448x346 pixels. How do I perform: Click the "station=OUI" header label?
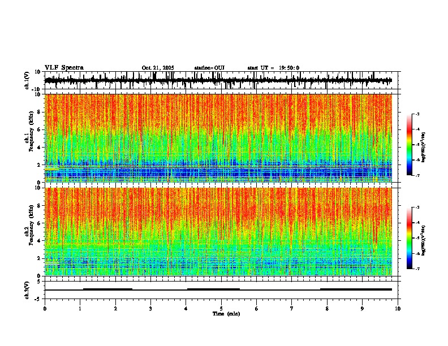[x=209, y=68]
